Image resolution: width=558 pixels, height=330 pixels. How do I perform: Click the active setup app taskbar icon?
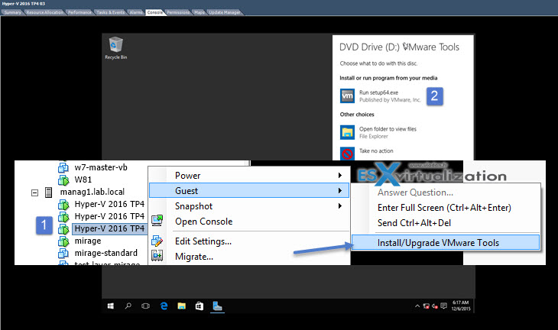[x=217, y=306]
